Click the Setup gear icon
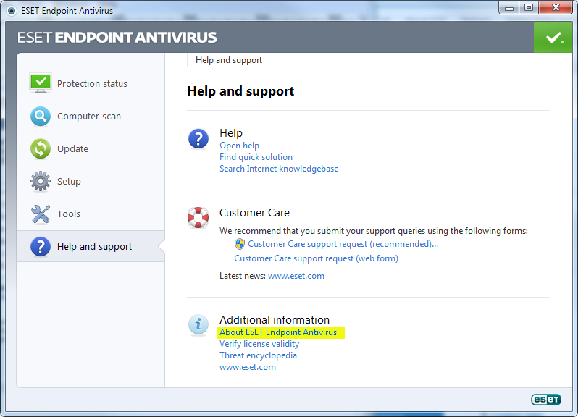 pyautogui.click(x=41, y=181)
